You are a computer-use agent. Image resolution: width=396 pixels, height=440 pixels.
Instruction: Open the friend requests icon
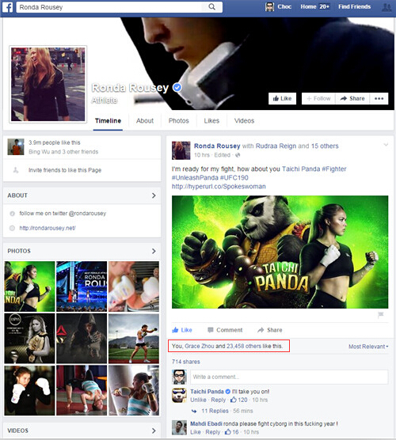tap(386, 7)
